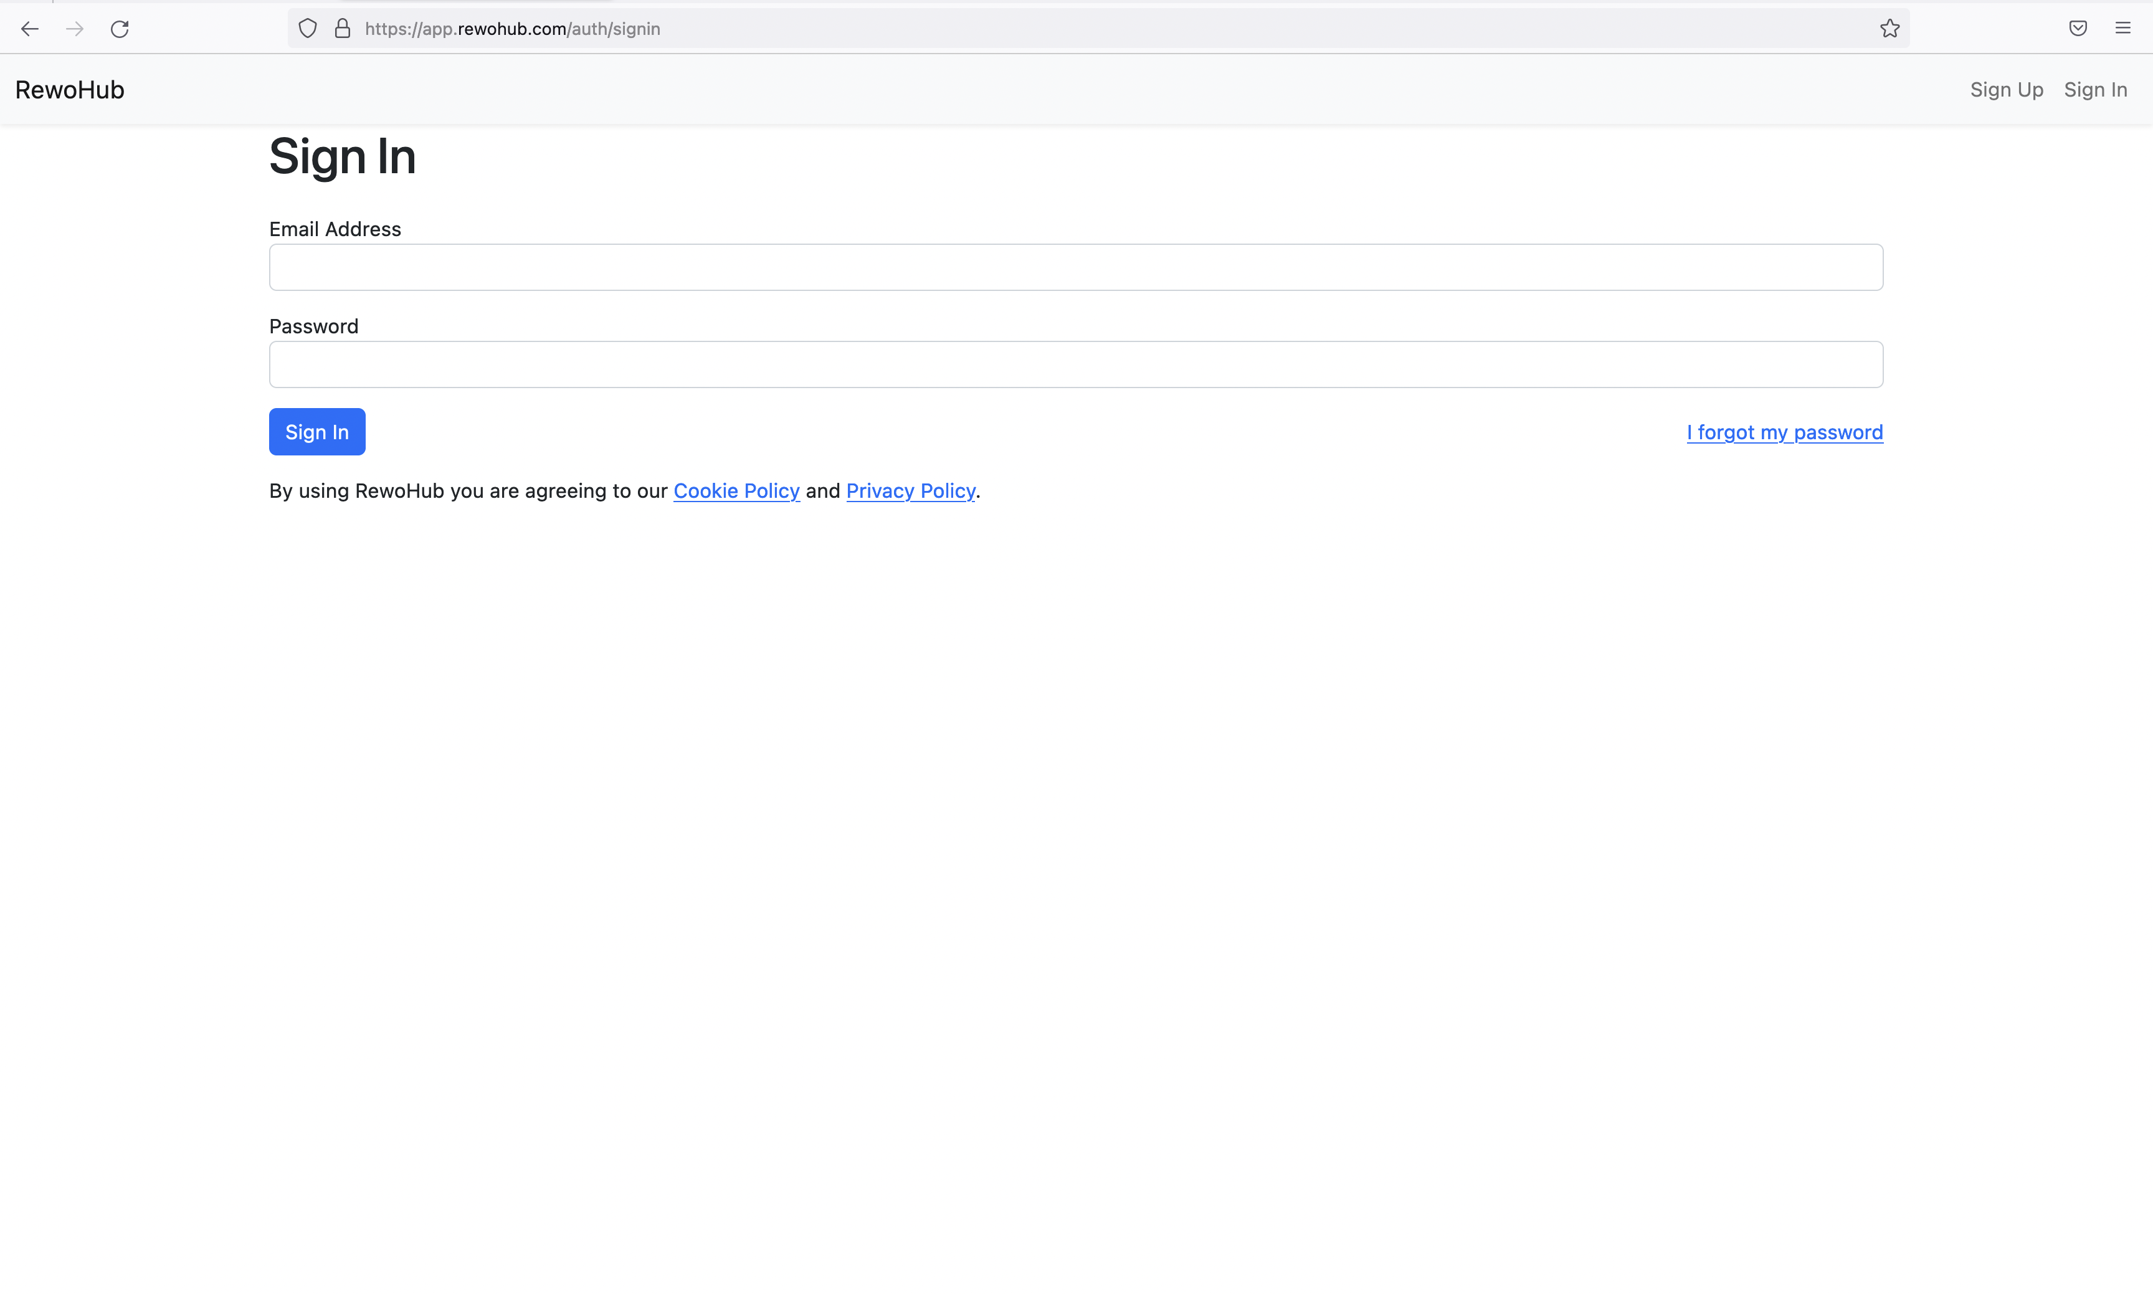Reload the current page
The width and height of the screenshot is (2153, 1294).
click(x=120, y=29)
